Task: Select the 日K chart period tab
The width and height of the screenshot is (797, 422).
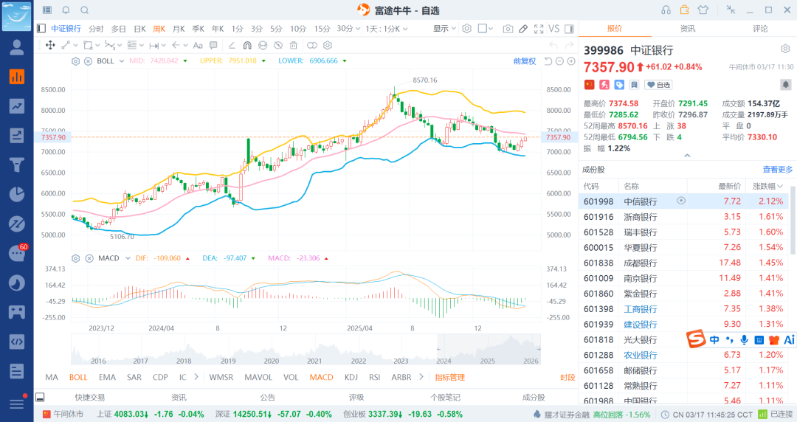Action: click(139, 29)
